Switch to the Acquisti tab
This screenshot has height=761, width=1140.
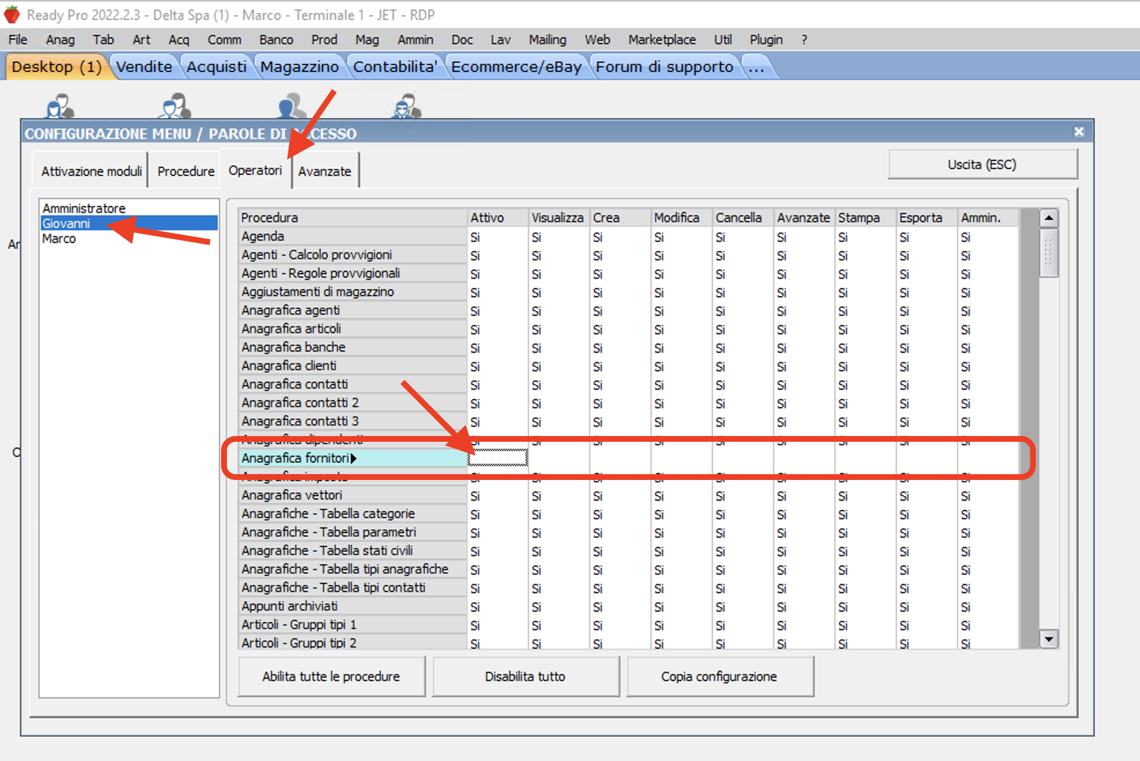click(216, 67)
